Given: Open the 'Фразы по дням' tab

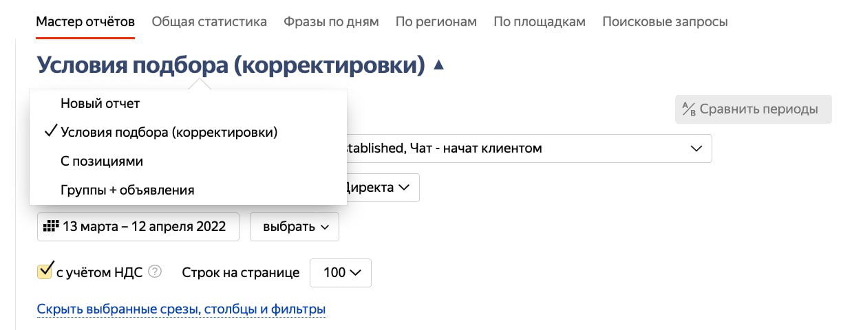Looking at the screenshot, I should tap(331, 22).
